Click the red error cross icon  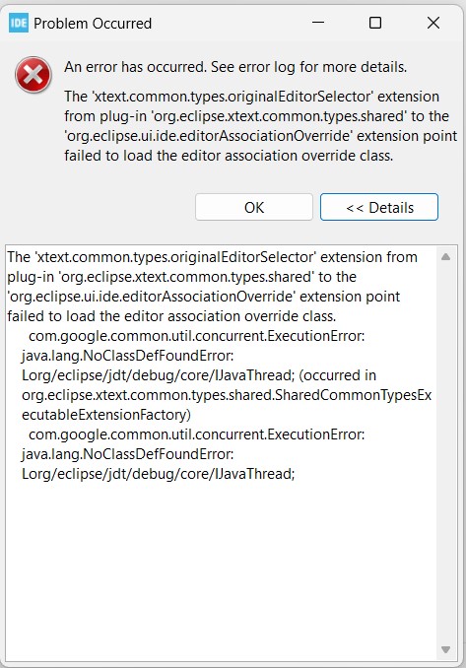tap(33, 75)
